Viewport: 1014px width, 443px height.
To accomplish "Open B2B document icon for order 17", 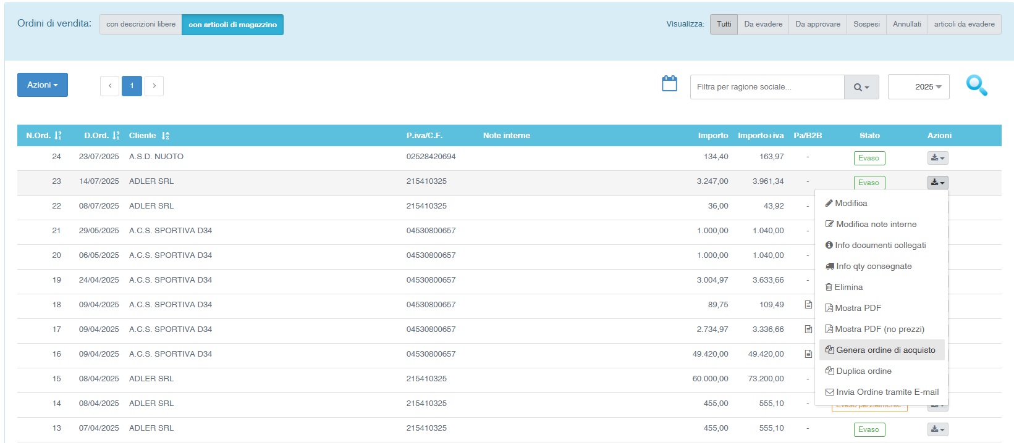I will point(808,329).
